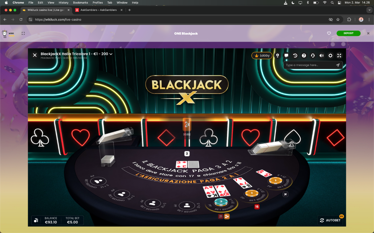Open the balance chips icon
374x233 pixels.
tap(36, 220)
